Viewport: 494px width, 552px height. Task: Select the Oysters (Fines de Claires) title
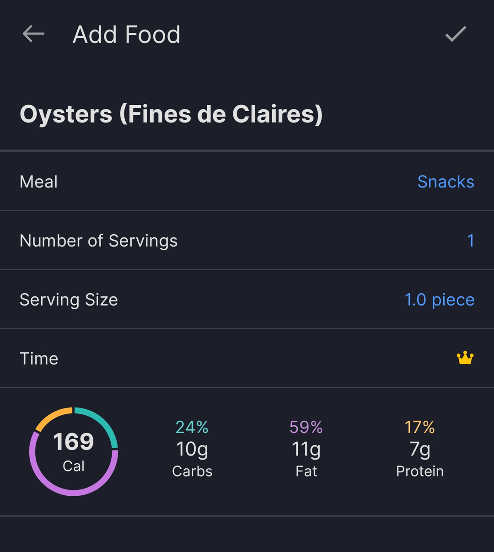pos(171,114)
